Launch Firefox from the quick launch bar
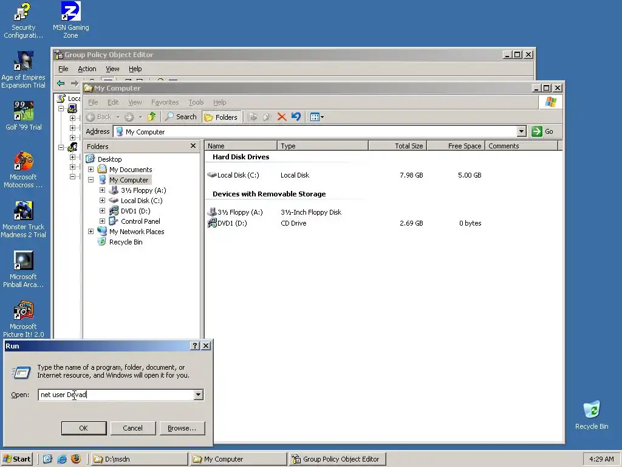622x467 pixels. (76, 459)
